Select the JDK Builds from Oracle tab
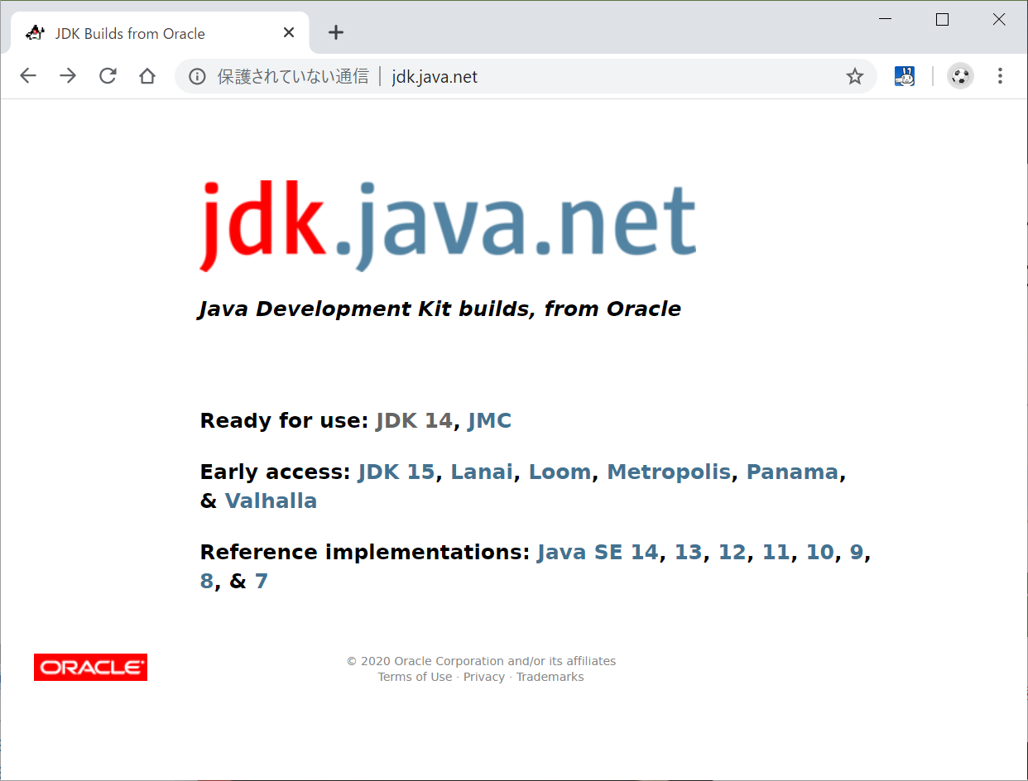 coord(160,33)
